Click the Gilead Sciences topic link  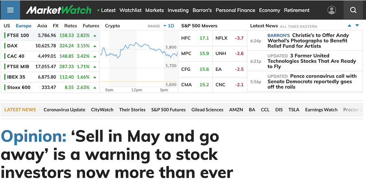click(207, 109)
